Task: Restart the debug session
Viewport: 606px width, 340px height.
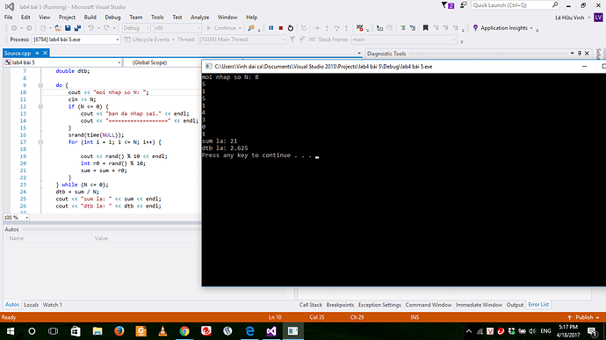Action: [291, 28]
